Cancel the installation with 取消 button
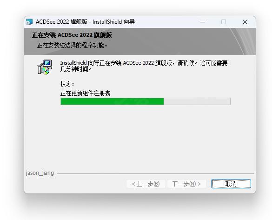Screen dimensions: 272x220 231,184
